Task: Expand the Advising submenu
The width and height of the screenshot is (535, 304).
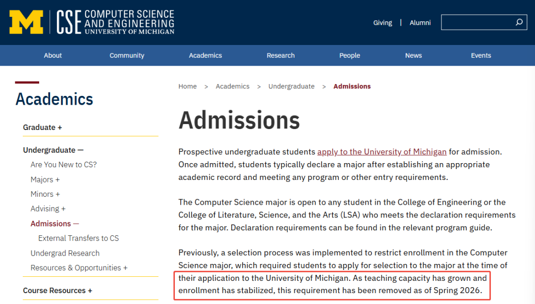Action: [48, 209]
